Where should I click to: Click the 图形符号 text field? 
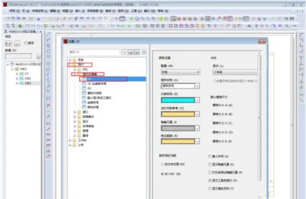point(178,86)
